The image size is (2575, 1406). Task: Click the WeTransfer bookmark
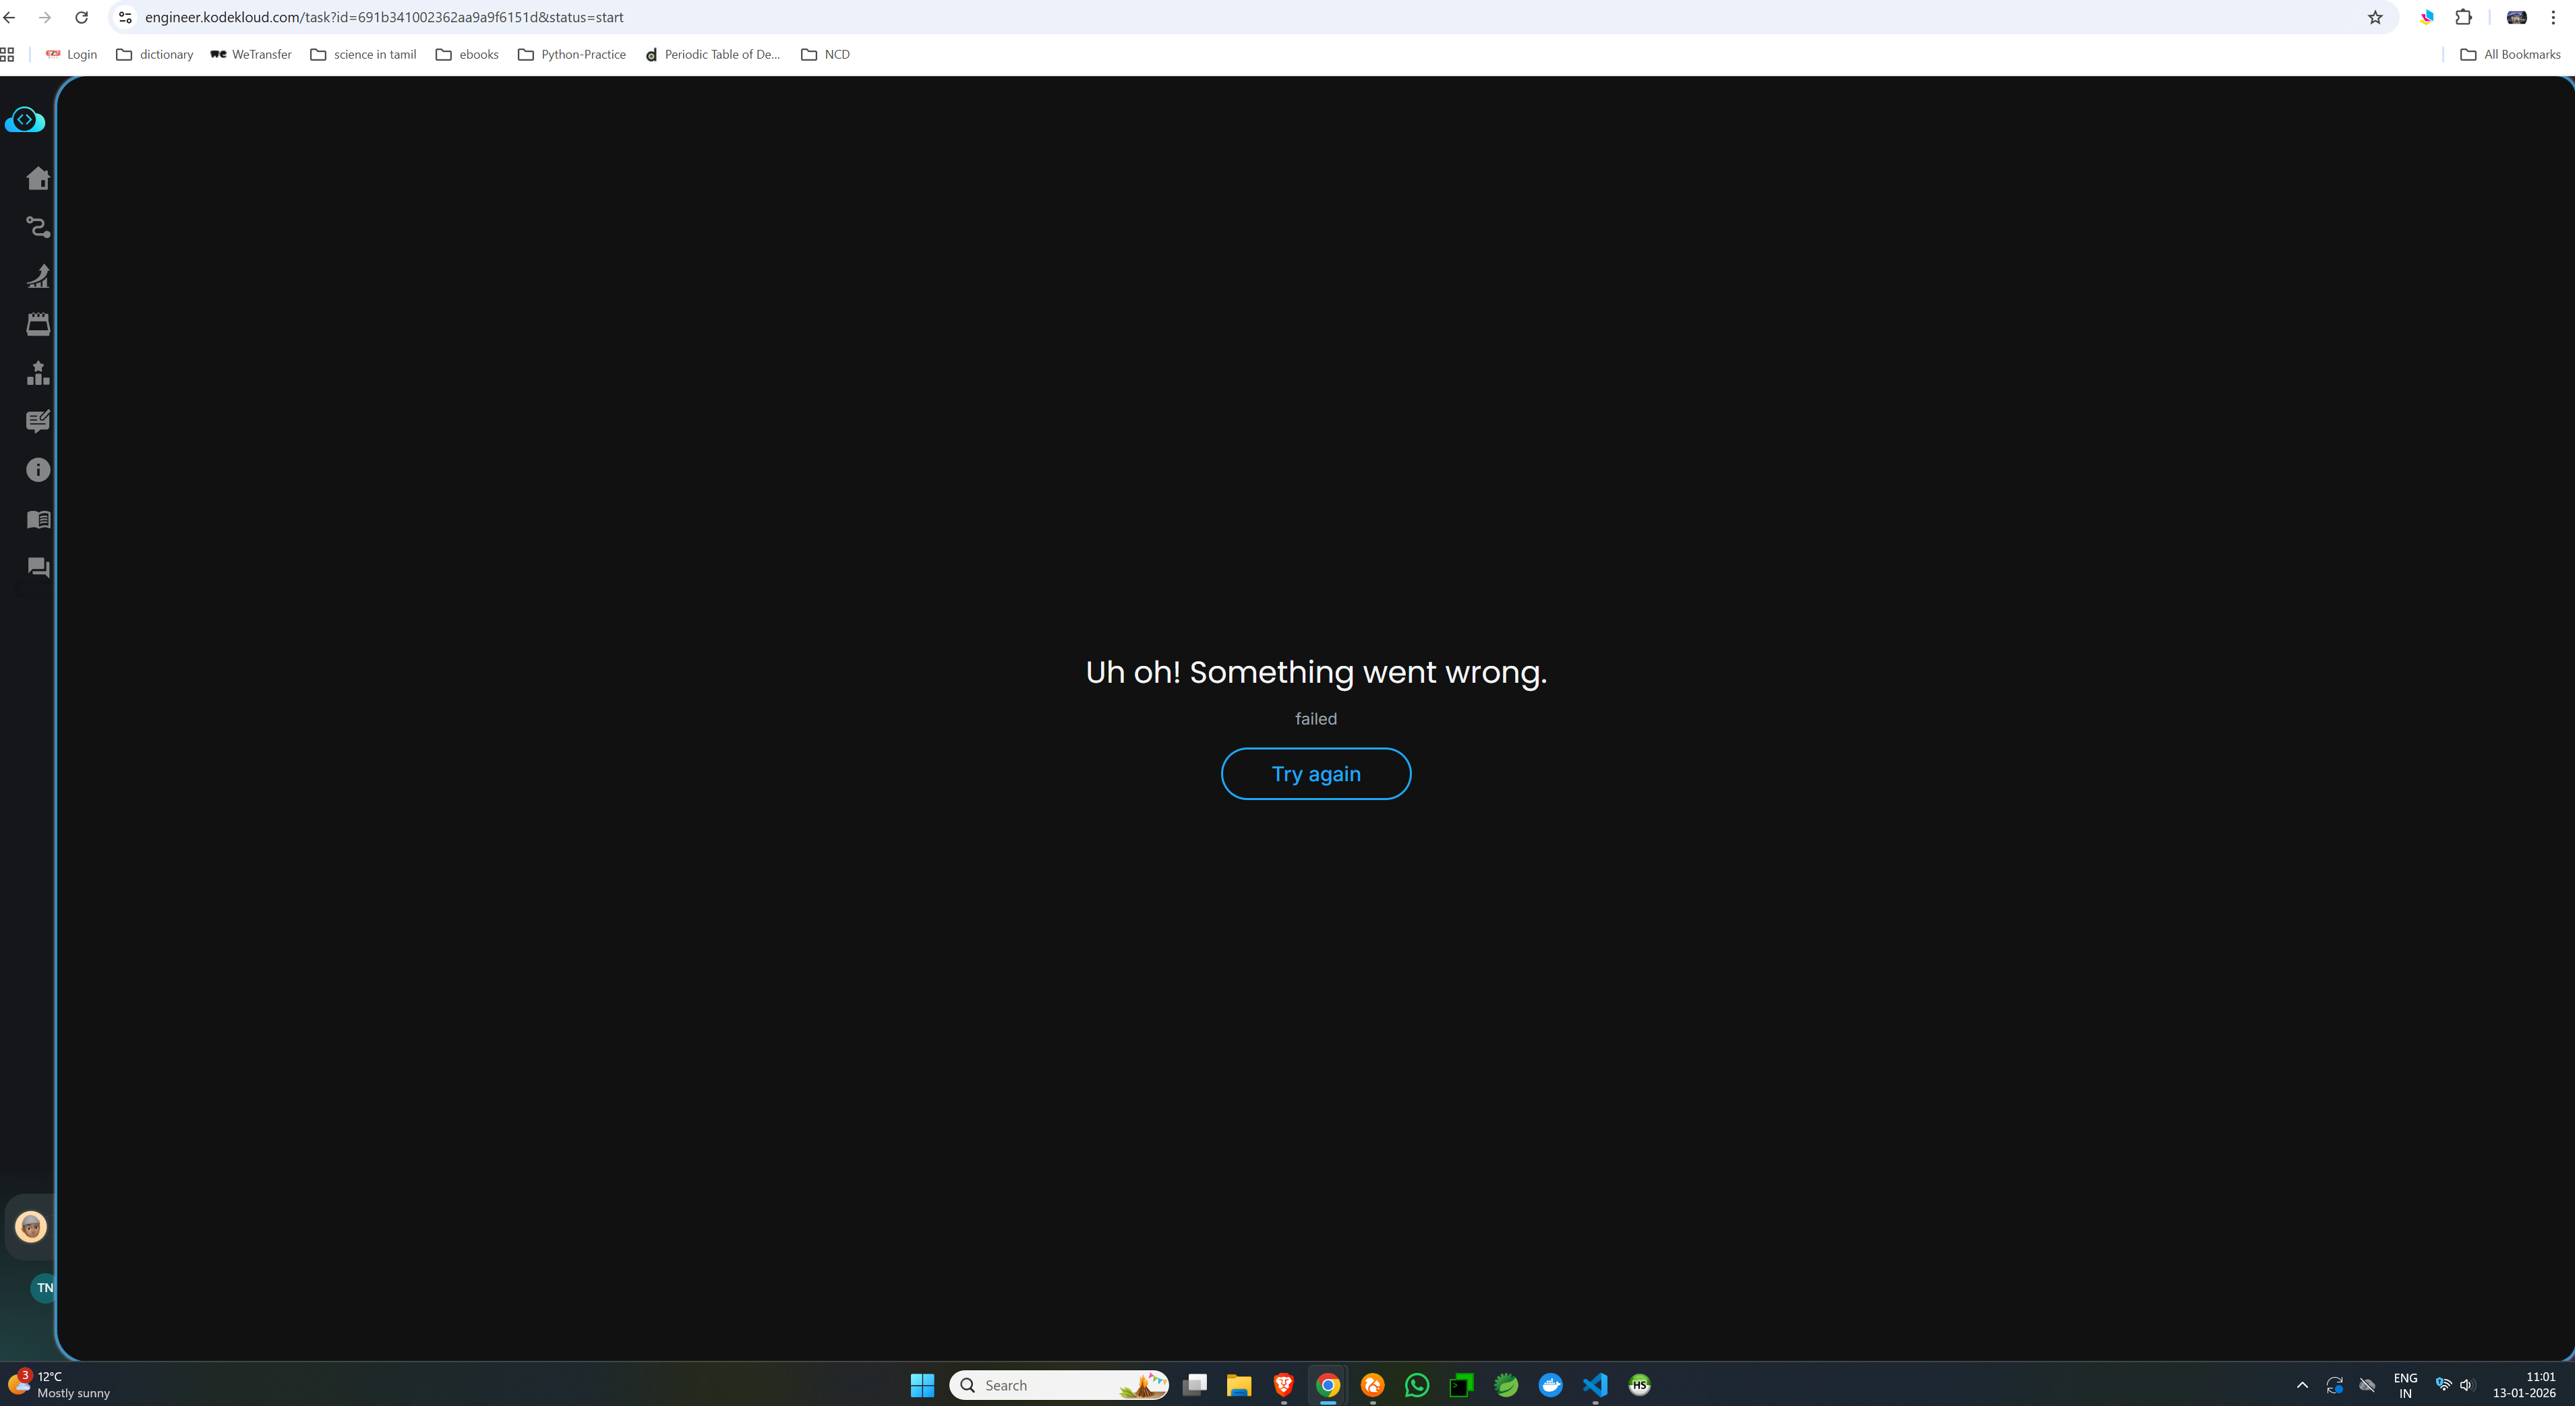[x=251, y=54]
